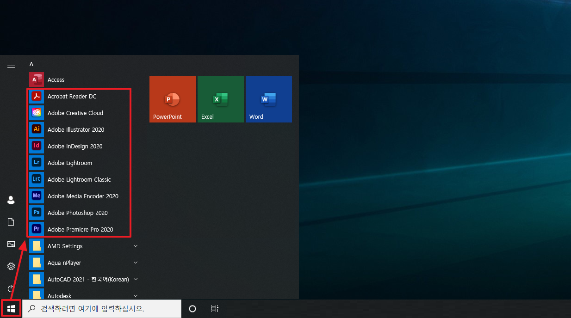The height and width of the screenshot is (318, 571).
Task: Launch Adobe Photoshop 2020 icon
Action: 37,213
